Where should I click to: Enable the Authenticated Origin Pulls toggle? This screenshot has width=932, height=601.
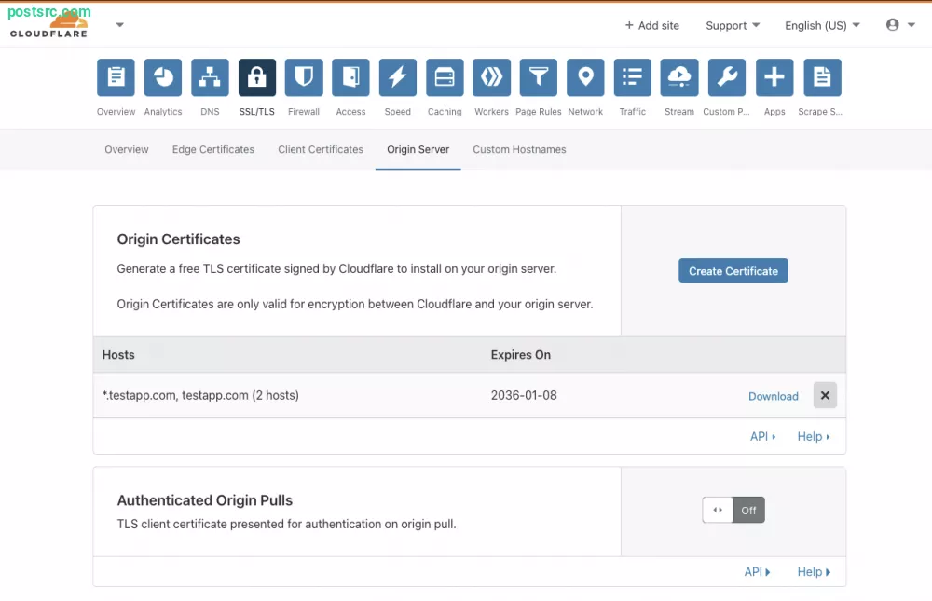(x=733, y=510)
